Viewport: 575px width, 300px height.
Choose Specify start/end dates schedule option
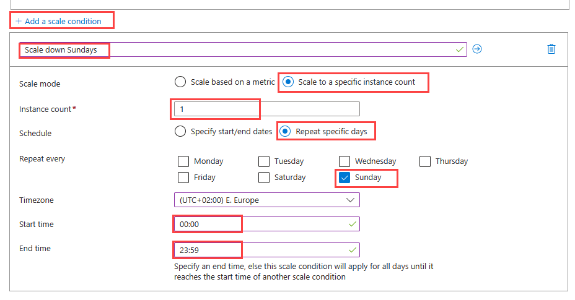(180, 131)
